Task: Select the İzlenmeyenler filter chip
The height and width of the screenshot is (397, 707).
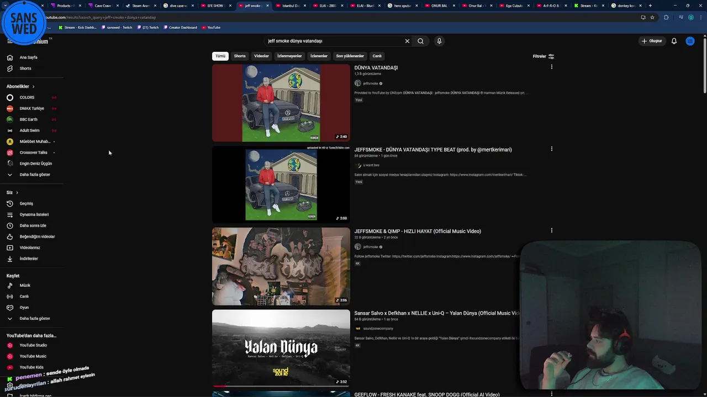Action: point(289,56)
